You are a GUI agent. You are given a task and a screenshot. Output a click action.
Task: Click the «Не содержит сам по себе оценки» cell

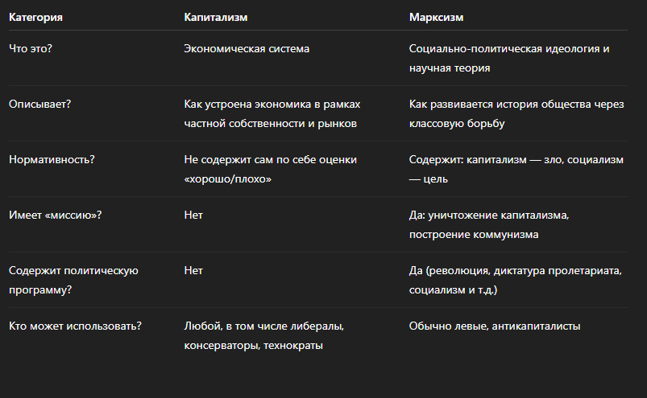270,169
